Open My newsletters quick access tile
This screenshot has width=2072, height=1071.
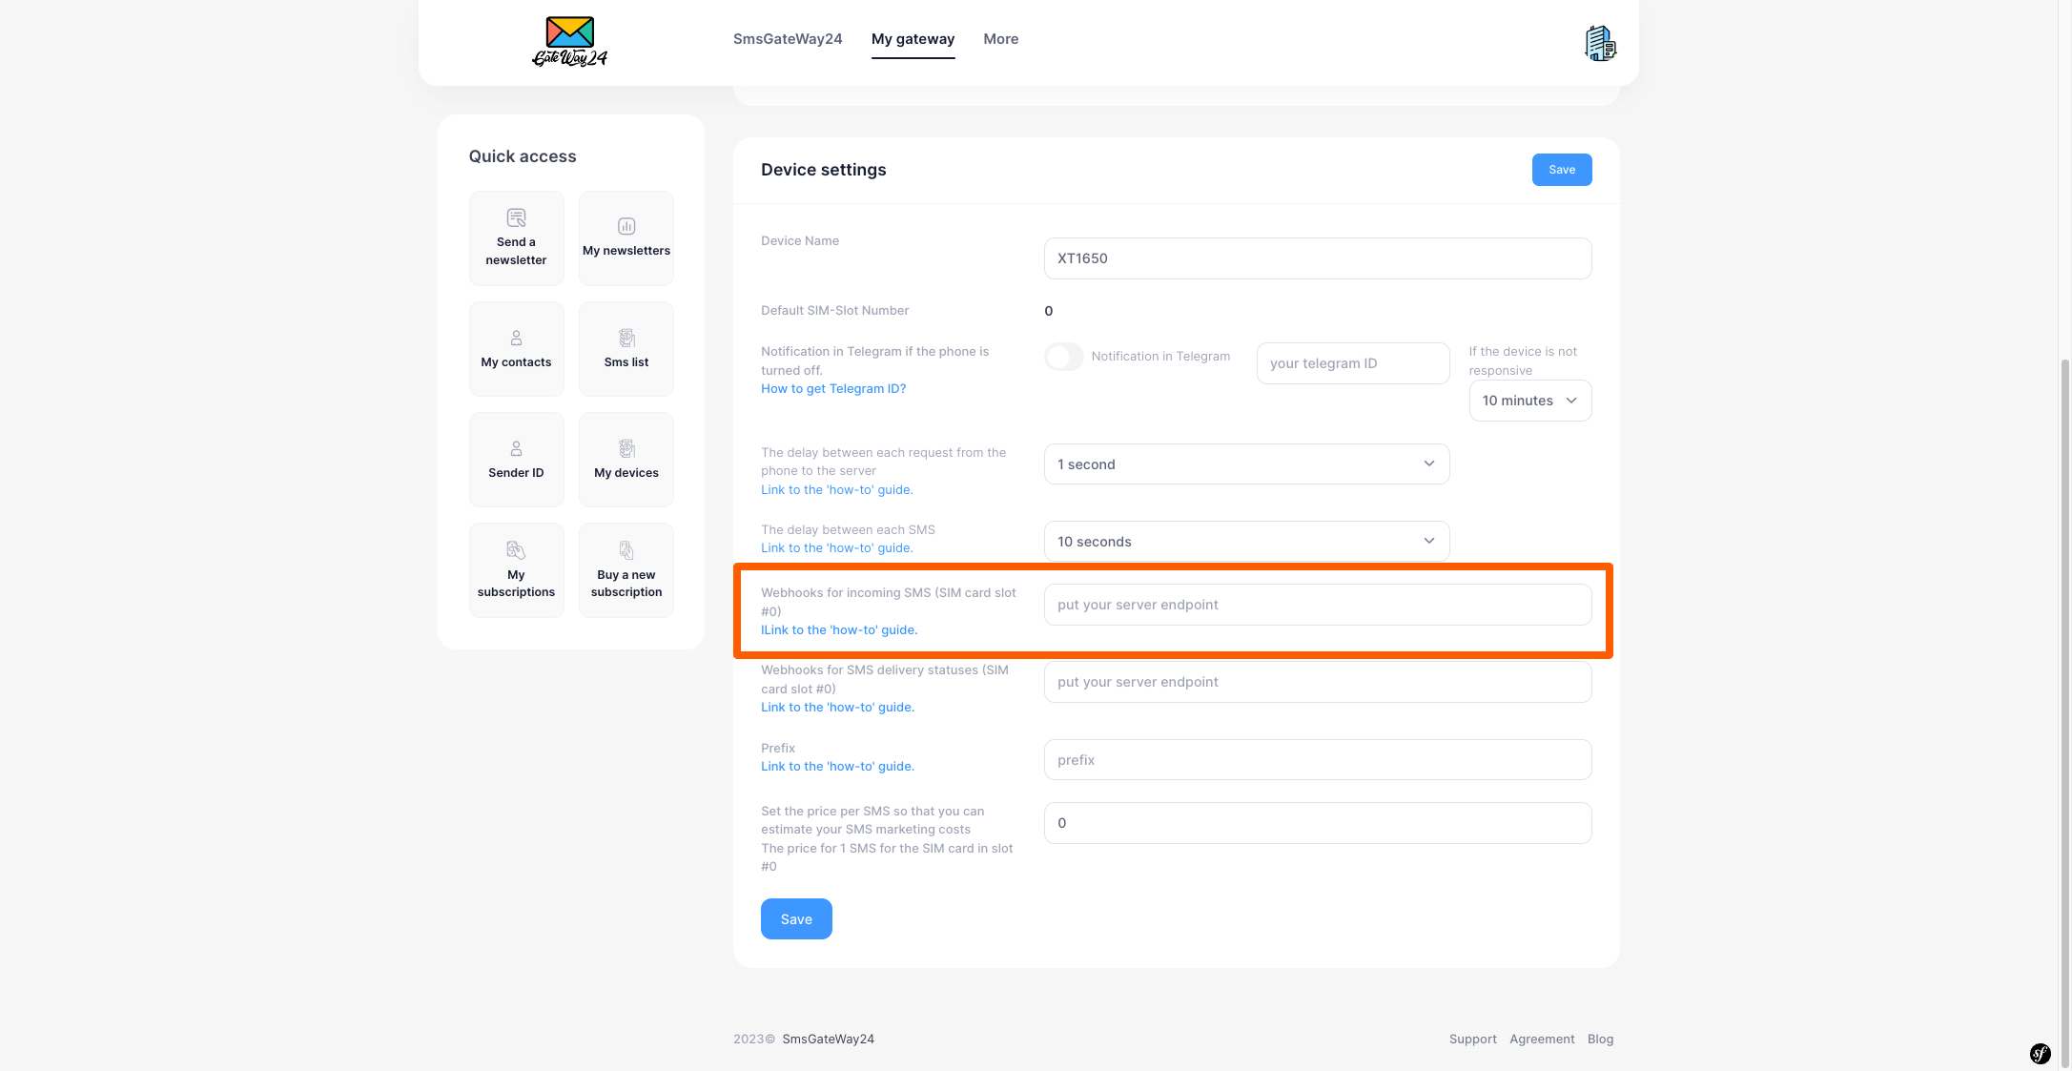click(626, 238)
